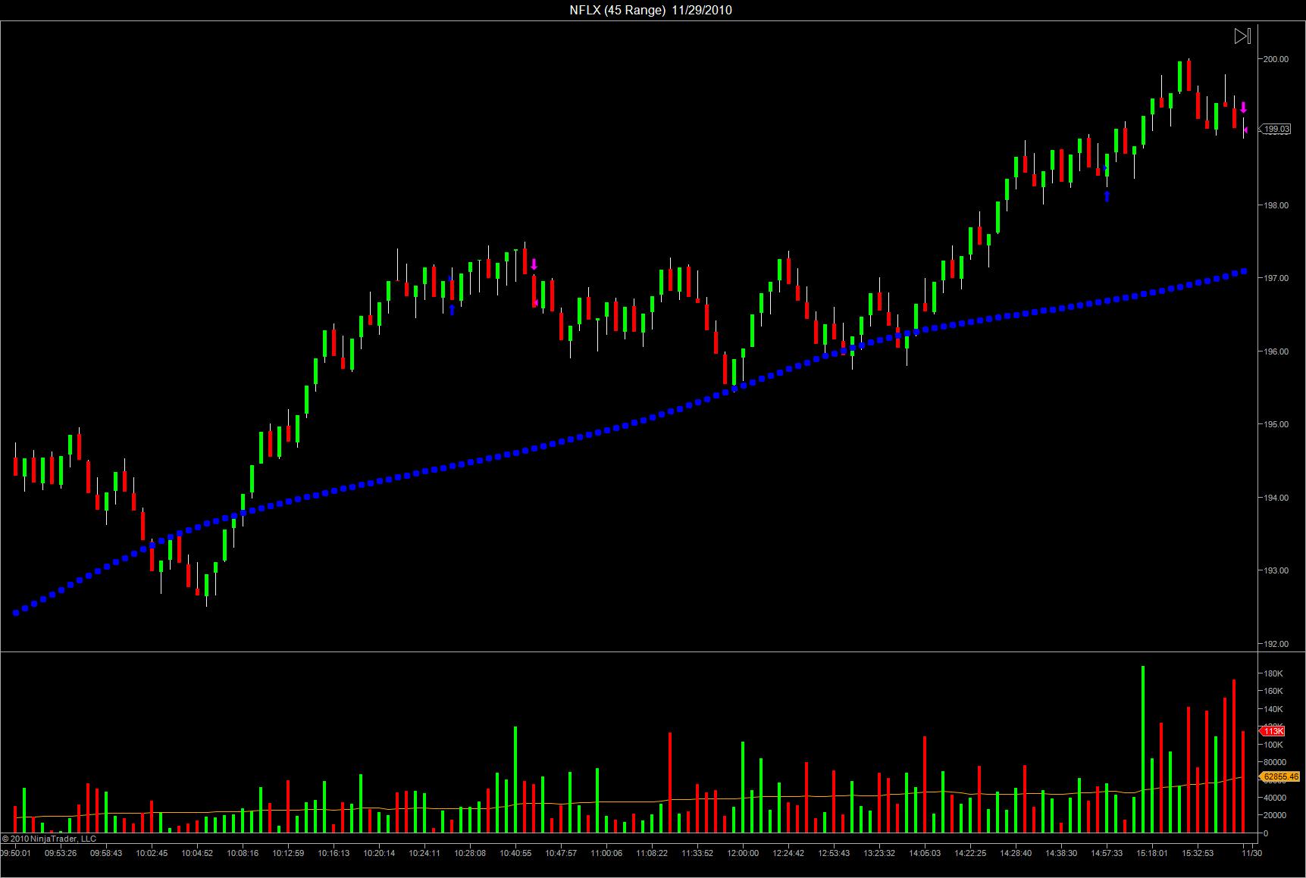Click the 100K volume axis label
This screenshot has height=878, width=1306.
point(1273,745)
